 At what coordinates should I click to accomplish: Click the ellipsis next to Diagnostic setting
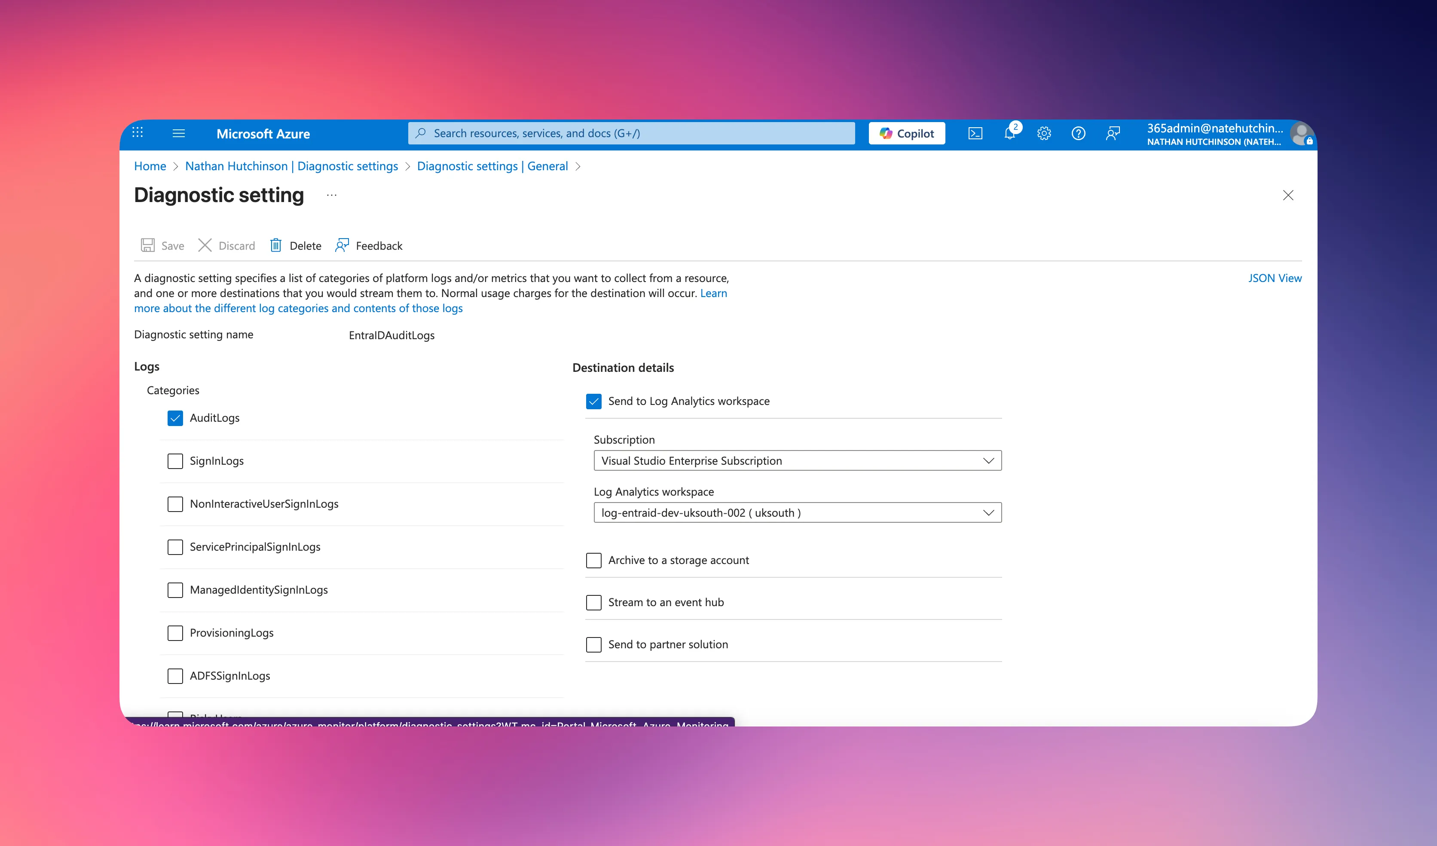(332, 195)
